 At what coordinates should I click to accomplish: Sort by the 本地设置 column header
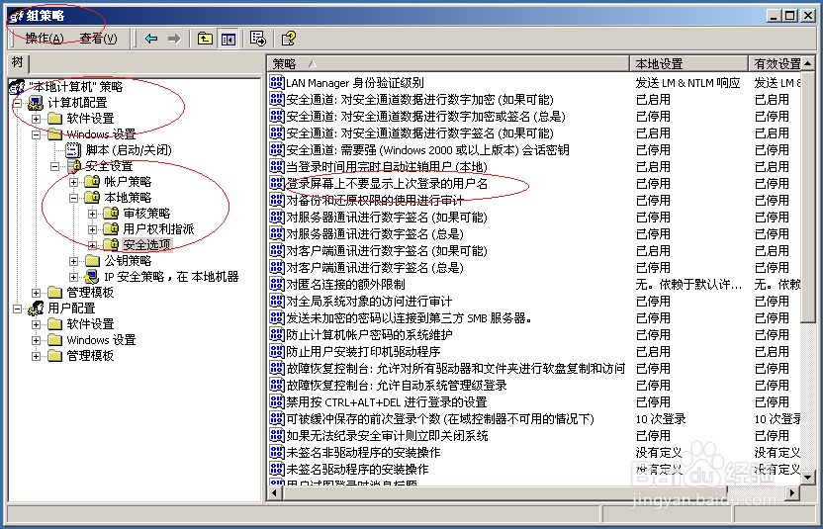click(x=688, y=63)
